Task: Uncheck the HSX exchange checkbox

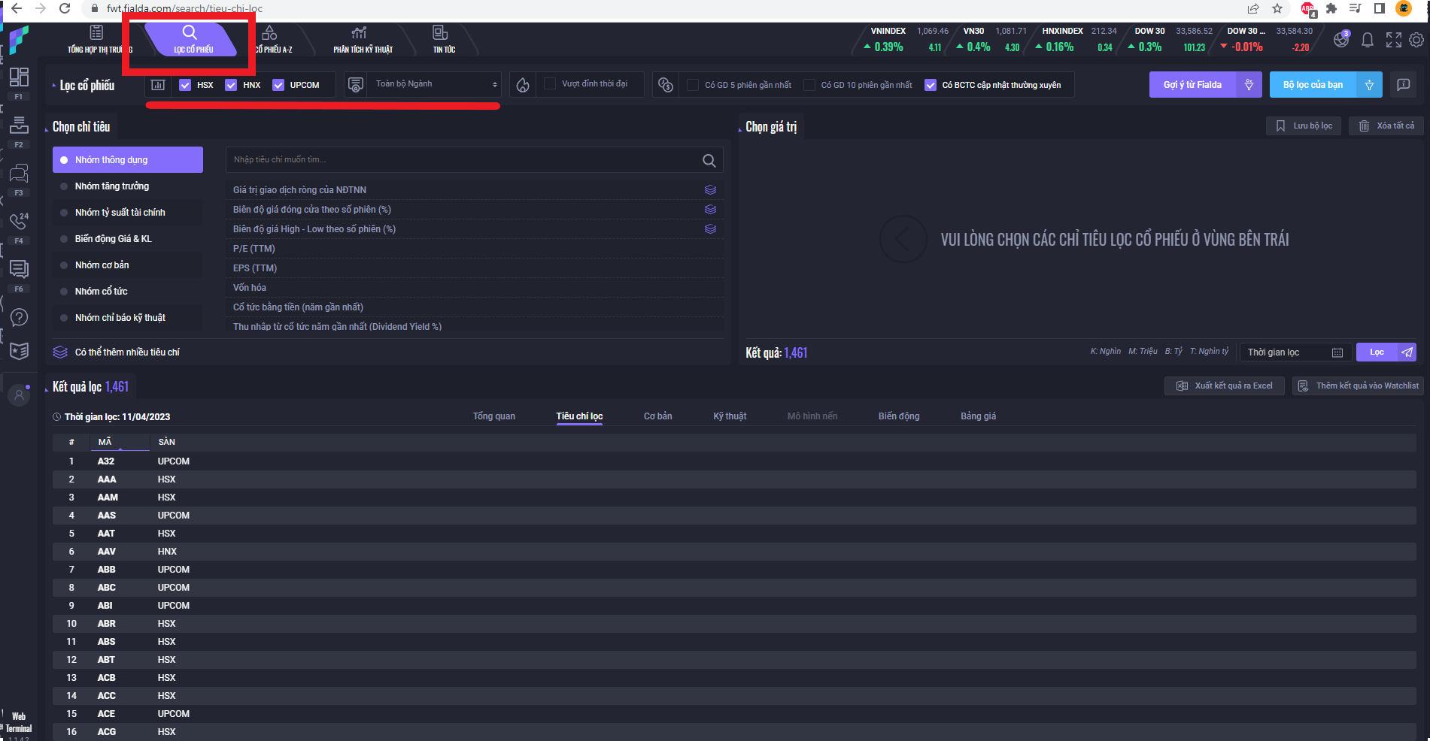Action: coord(186,85)
